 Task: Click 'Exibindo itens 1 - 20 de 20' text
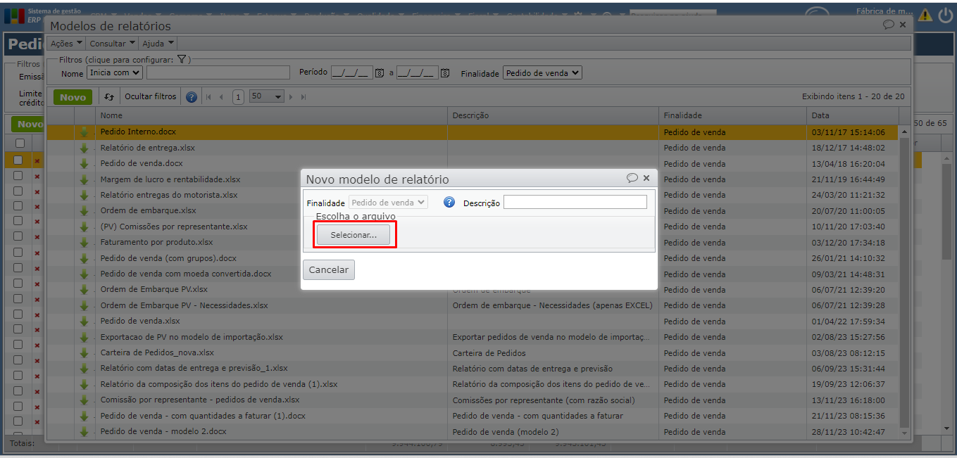tap(853, 96)
